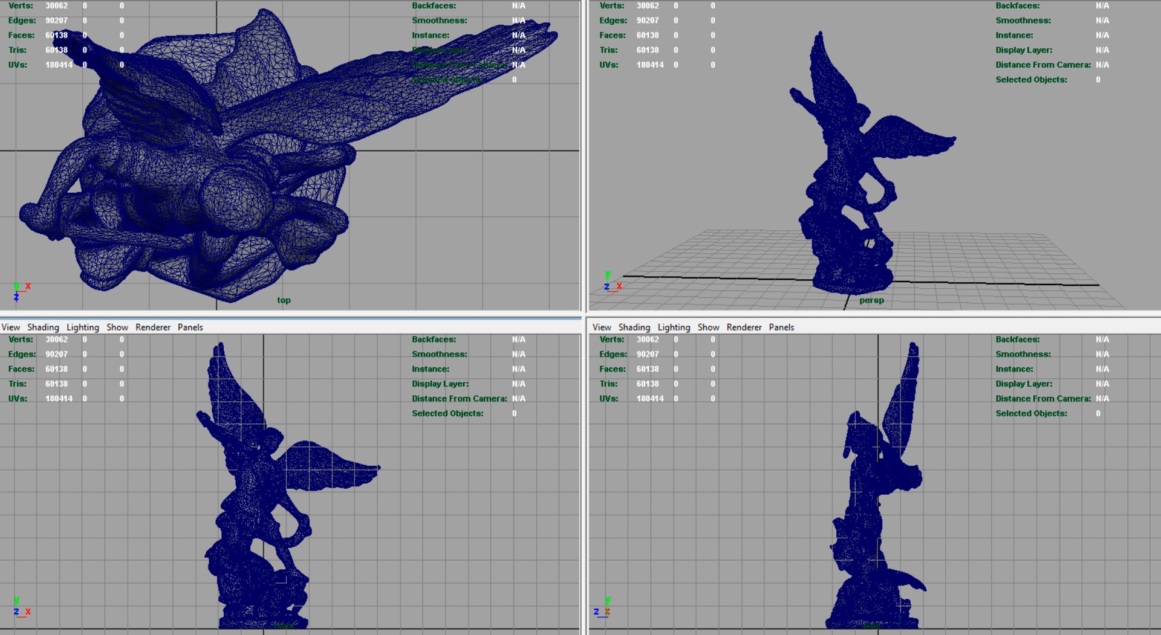Open Lighting menu in bottom-right viewport

click(x=674, y=327)
